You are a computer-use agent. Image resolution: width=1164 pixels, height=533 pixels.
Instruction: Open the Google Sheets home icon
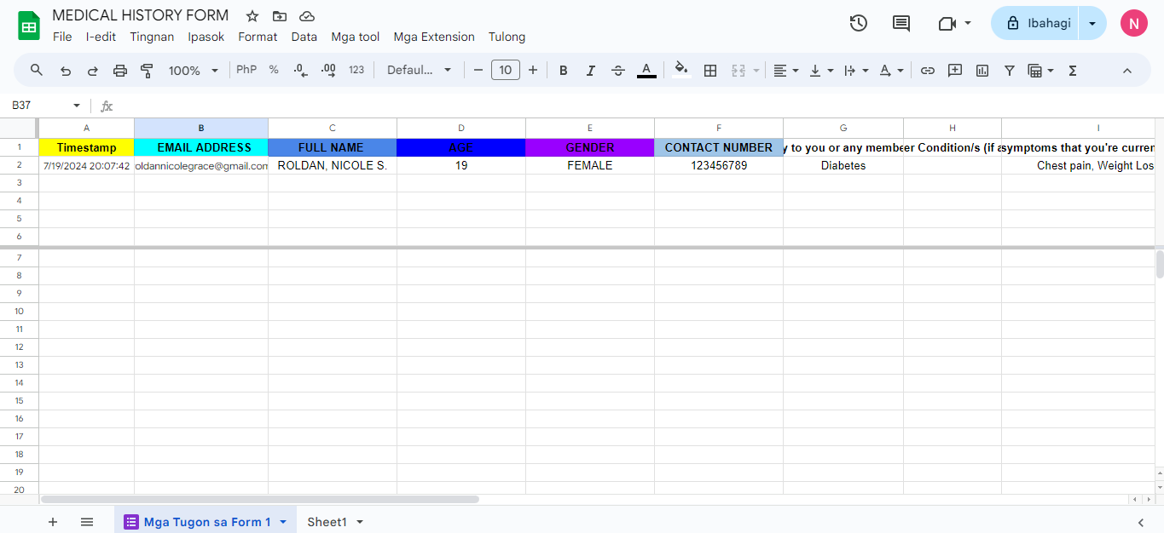click(x=29, y=26)
